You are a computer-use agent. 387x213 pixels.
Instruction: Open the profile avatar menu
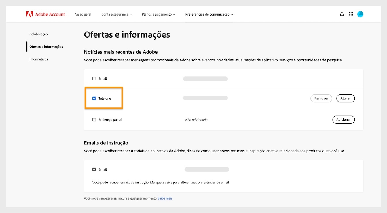[x=360, y=14]
